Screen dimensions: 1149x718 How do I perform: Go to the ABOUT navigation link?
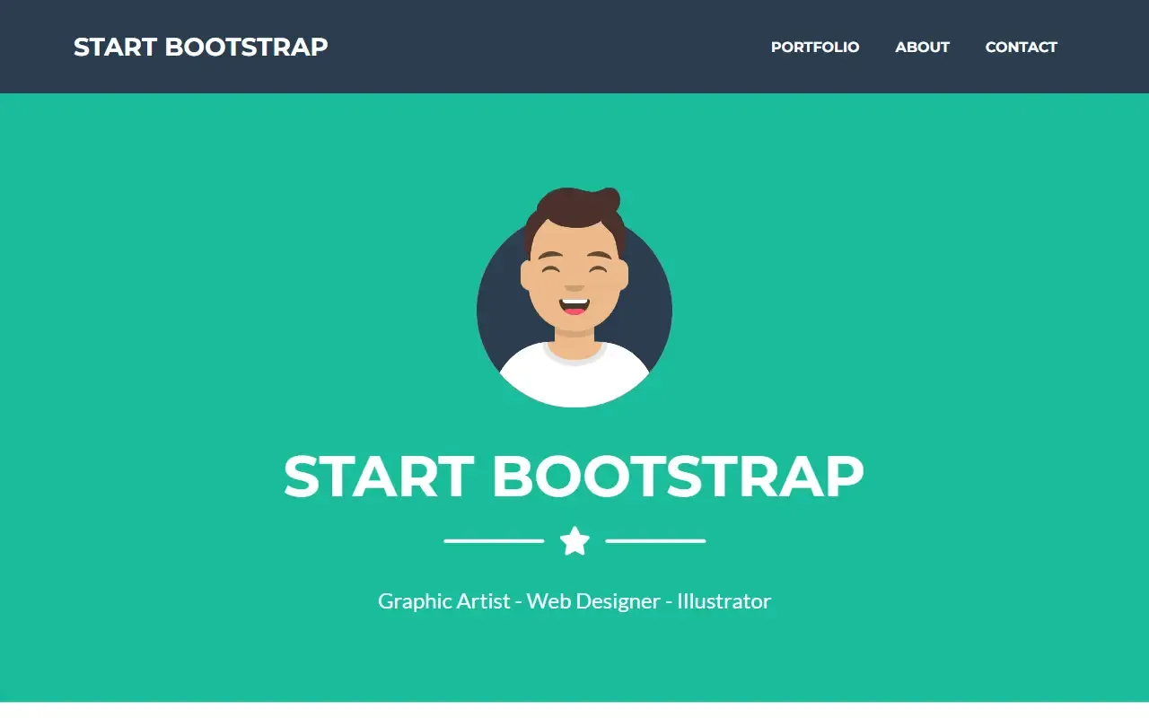click(922, 47)
